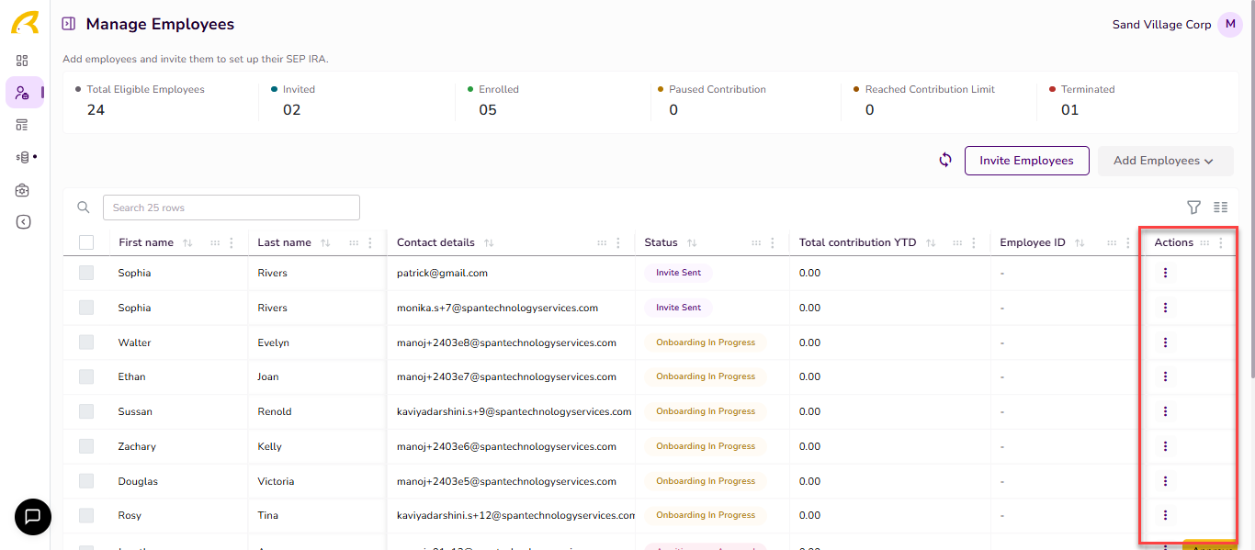Sort by Employee ID column
Image resolution: width=1255 pixels, height=550 pixels.
tap(1080, 243)
